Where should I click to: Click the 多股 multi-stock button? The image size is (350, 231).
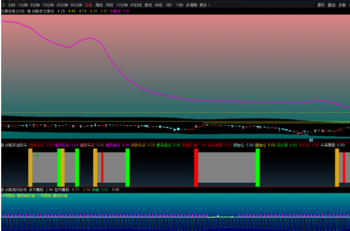342,5
